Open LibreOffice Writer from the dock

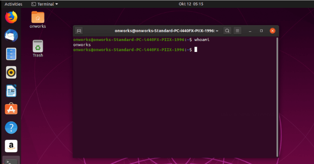tap(11, 91)
